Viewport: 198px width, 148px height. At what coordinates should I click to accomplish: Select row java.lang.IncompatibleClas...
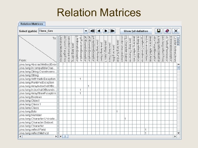pos(38,68)
